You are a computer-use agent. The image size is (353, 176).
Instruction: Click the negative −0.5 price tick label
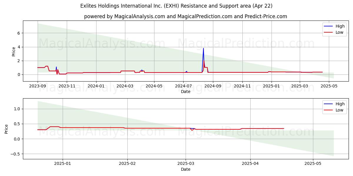click(x=16, y=154)
